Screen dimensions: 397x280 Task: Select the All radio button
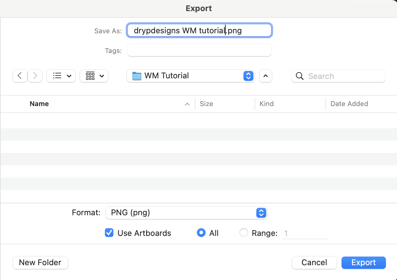[201, 233]
